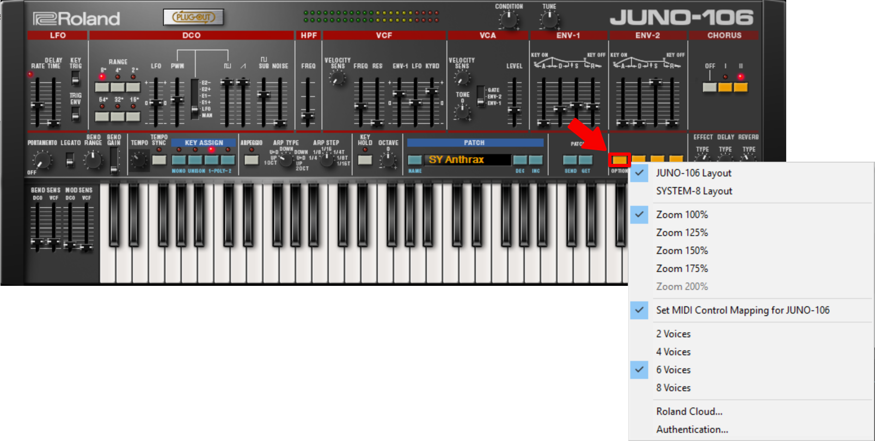The width and height of the screenshot is (875, 441).
Task: Click the Condition knob
Action: (509, 20)
